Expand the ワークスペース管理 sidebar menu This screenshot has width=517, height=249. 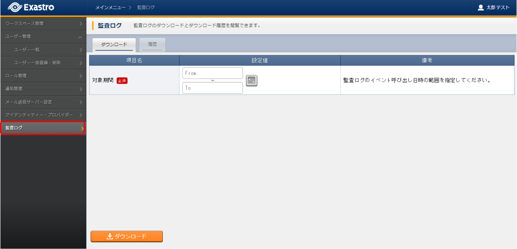click(43, 23)
